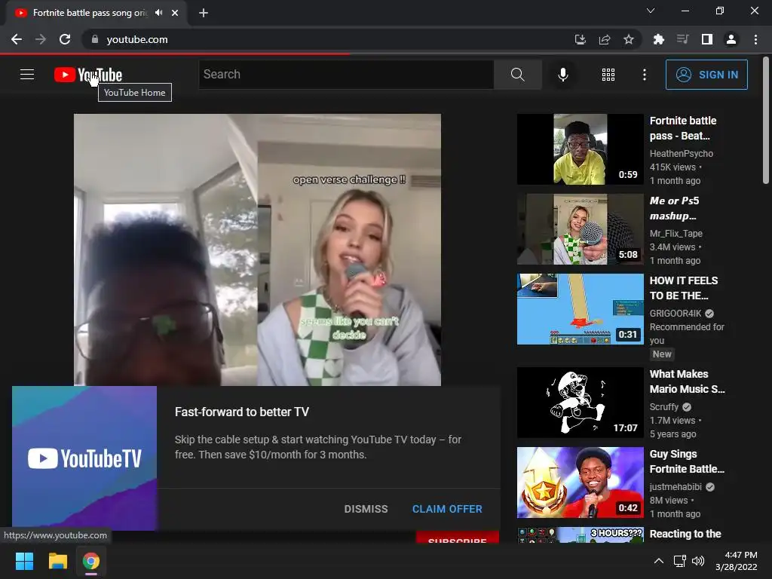Open Guy Sings Fortnite Battle thumbnail

(580, 482)
